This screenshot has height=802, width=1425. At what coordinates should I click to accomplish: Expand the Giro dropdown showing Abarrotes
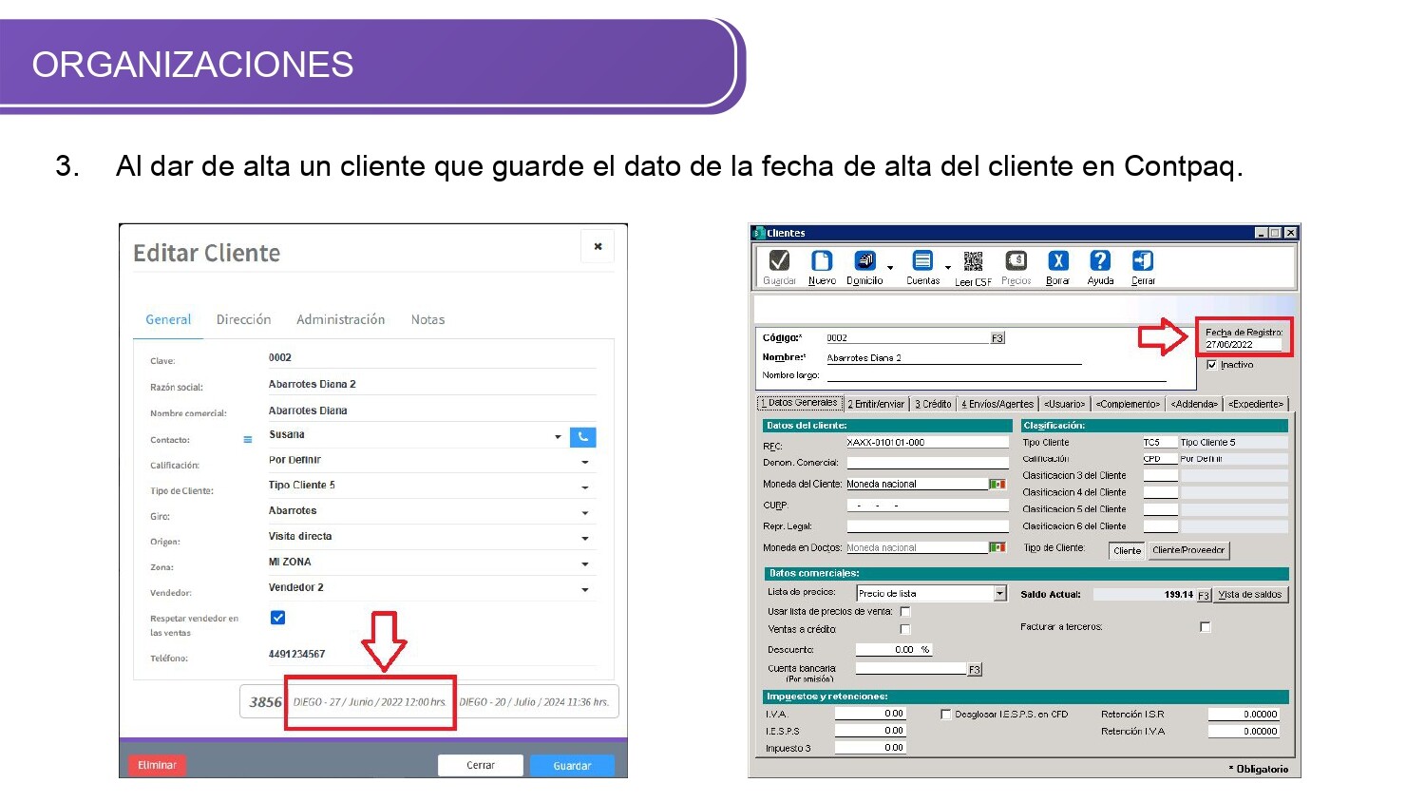click(584, 513)
